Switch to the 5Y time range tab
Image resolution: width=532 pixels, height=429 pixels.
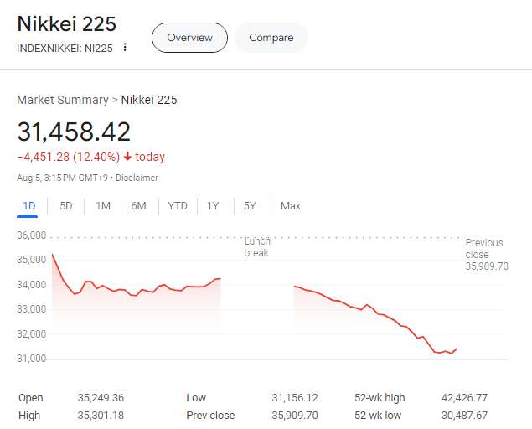250,206
